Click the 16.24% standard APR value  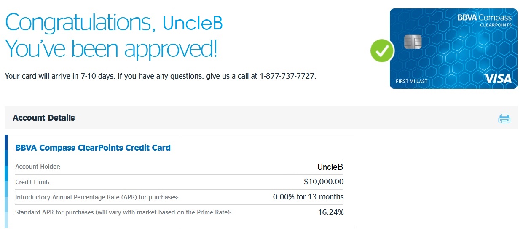(330, 212)
